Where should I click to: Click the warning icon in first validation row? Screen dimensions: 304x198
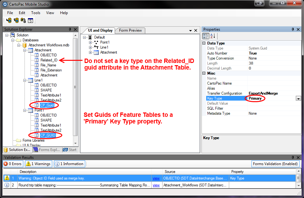[x=7, y=178]
